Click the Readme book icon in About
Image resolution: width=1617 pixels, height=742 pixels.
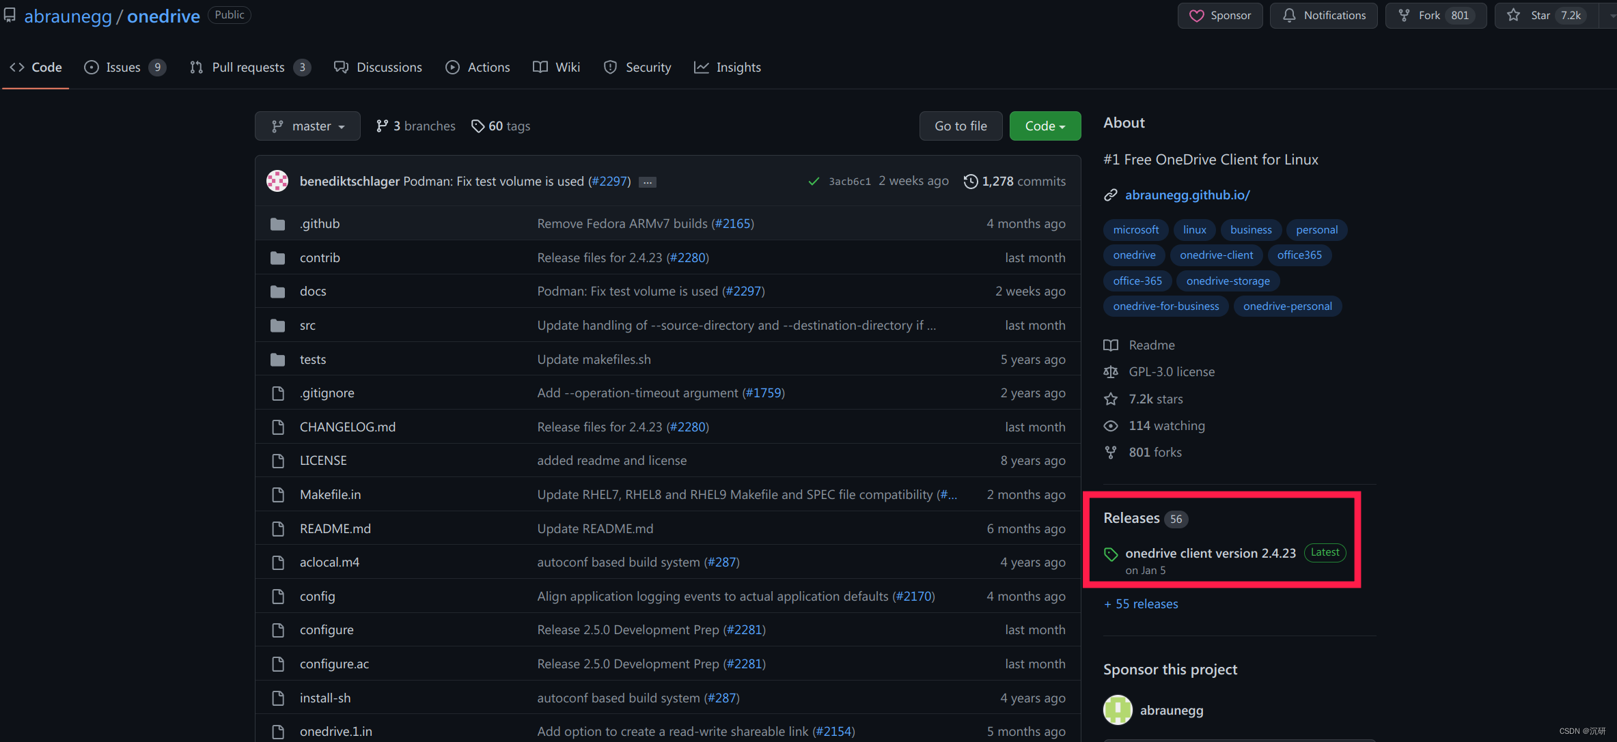click(x=1111, y=345)
